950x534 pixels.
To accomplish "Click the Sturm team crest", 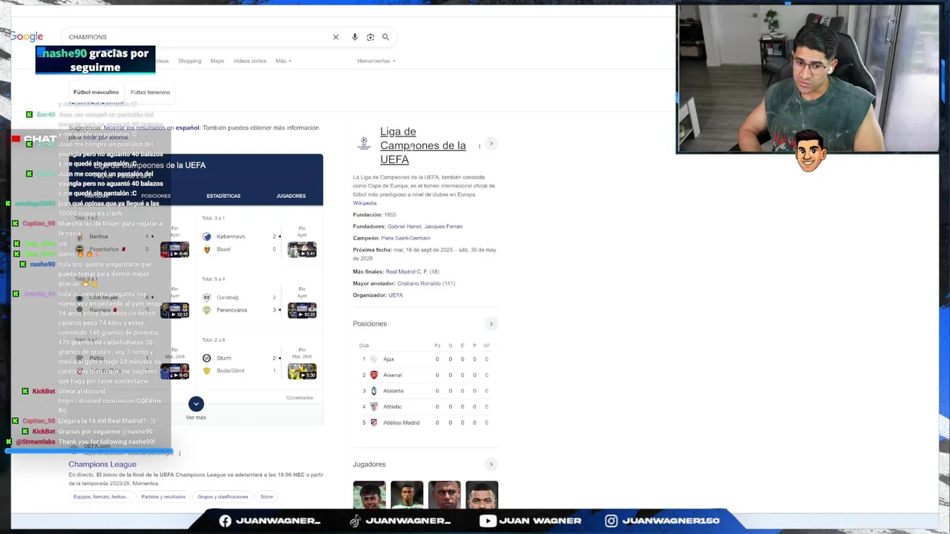I will [207, 358].
